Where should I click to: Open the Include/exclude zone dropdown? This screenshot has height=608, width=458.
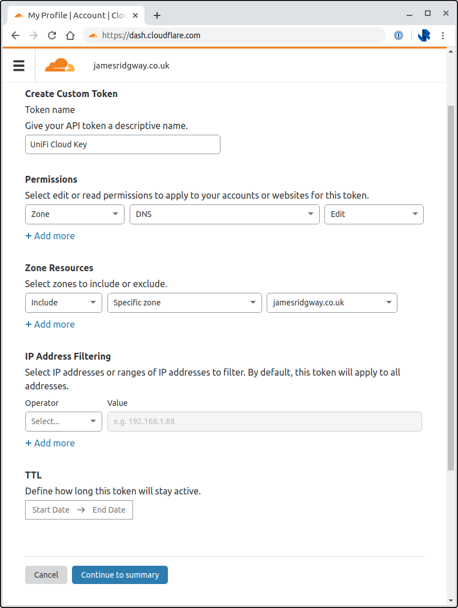pos(63,303)
